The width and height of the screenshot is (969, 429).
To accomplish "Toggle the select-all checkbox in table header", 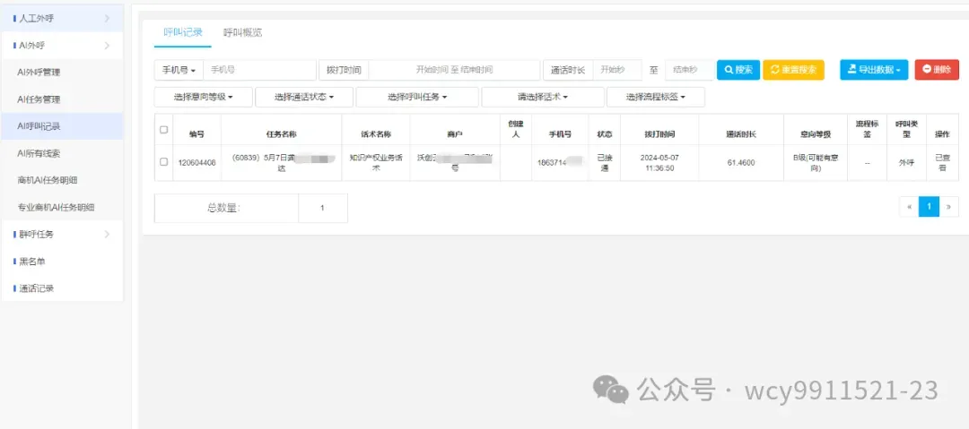I will (x=164, y=130).
